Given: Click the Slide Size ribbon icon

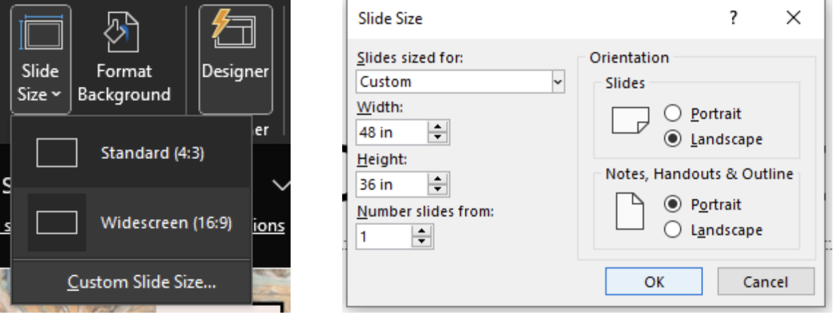Looking at the screenshot, I should (x=40, y=31).
